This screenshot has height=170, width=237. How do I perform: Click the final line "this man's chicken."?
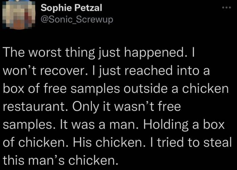tap(61, 160)
